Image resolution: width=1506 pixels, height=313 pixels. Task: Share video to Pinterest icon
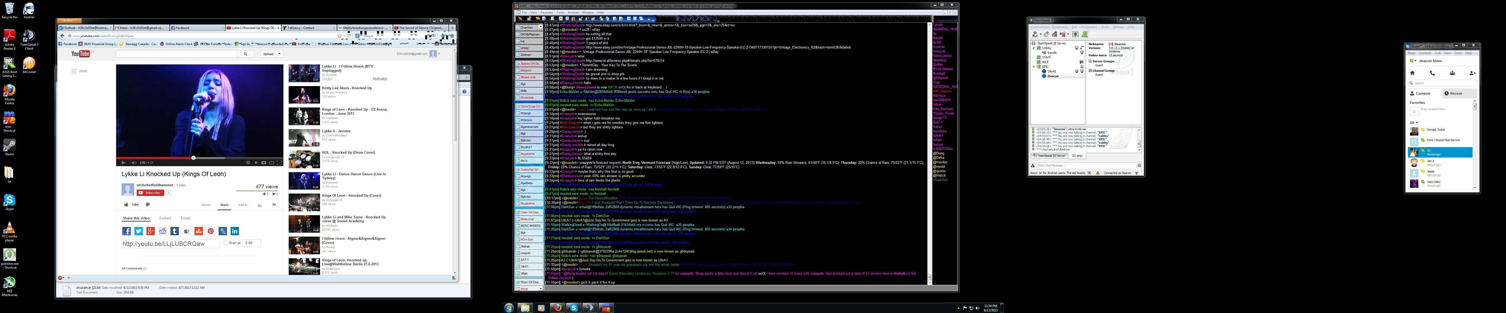pos(210,231)
